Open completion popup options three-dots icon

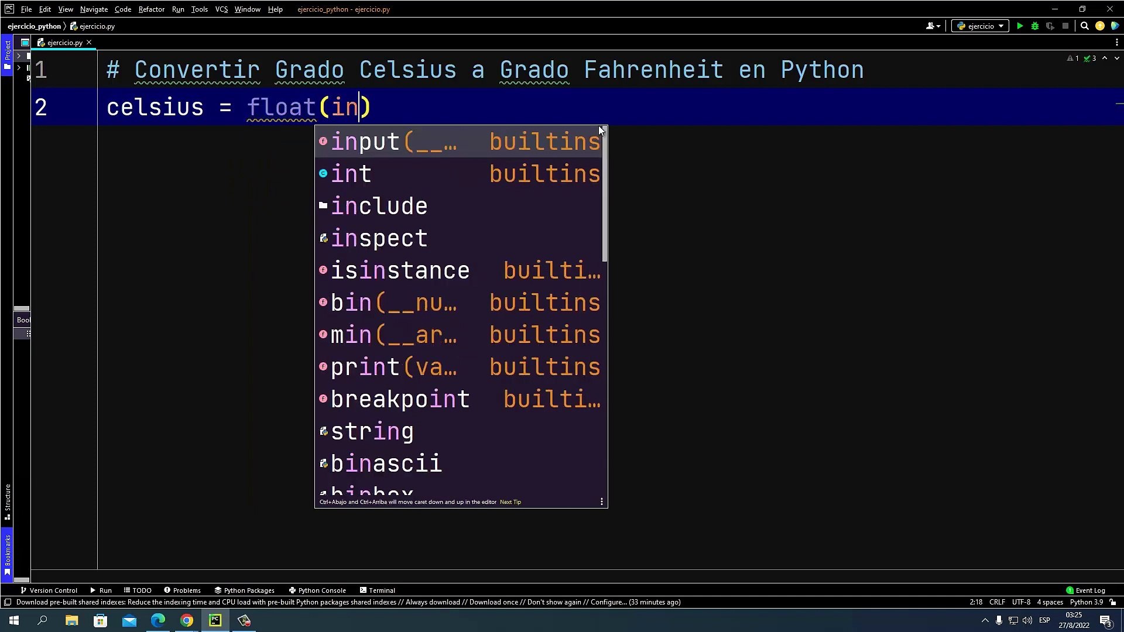(x=601, y=502)
